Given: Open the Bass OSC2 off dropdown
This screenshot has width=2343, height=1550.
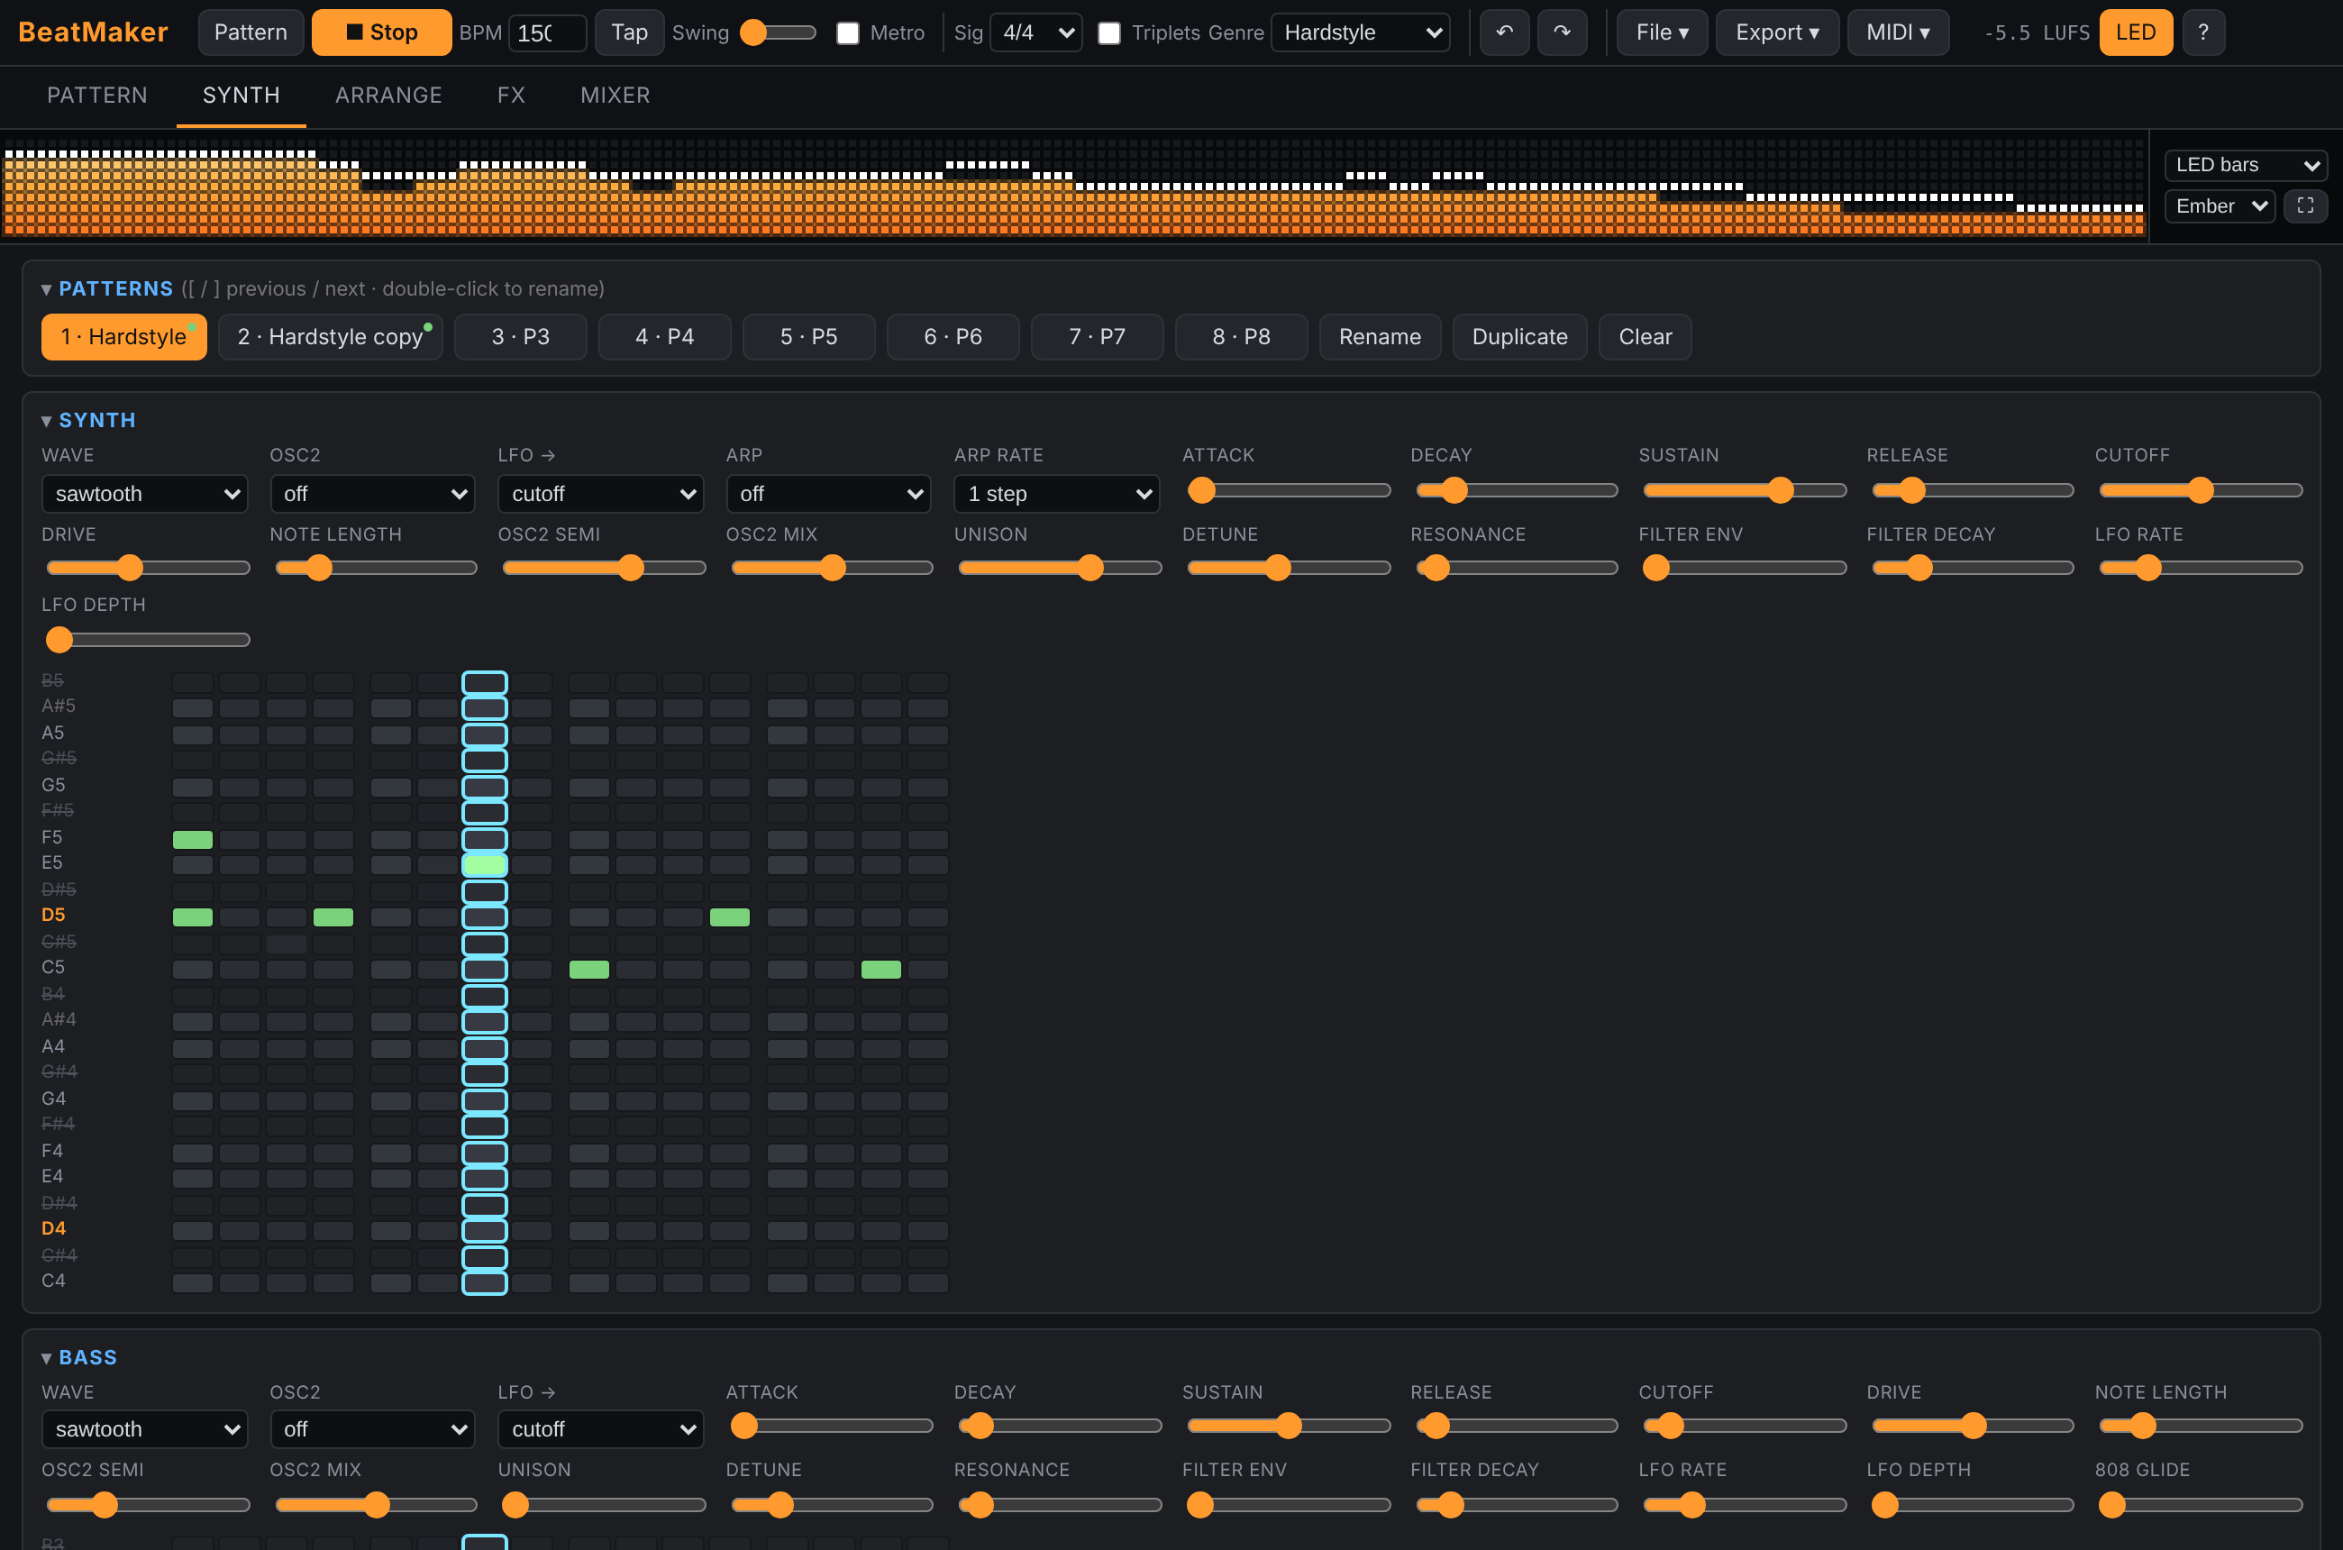Looking at the screenshot, I should tap(373, 1428).
